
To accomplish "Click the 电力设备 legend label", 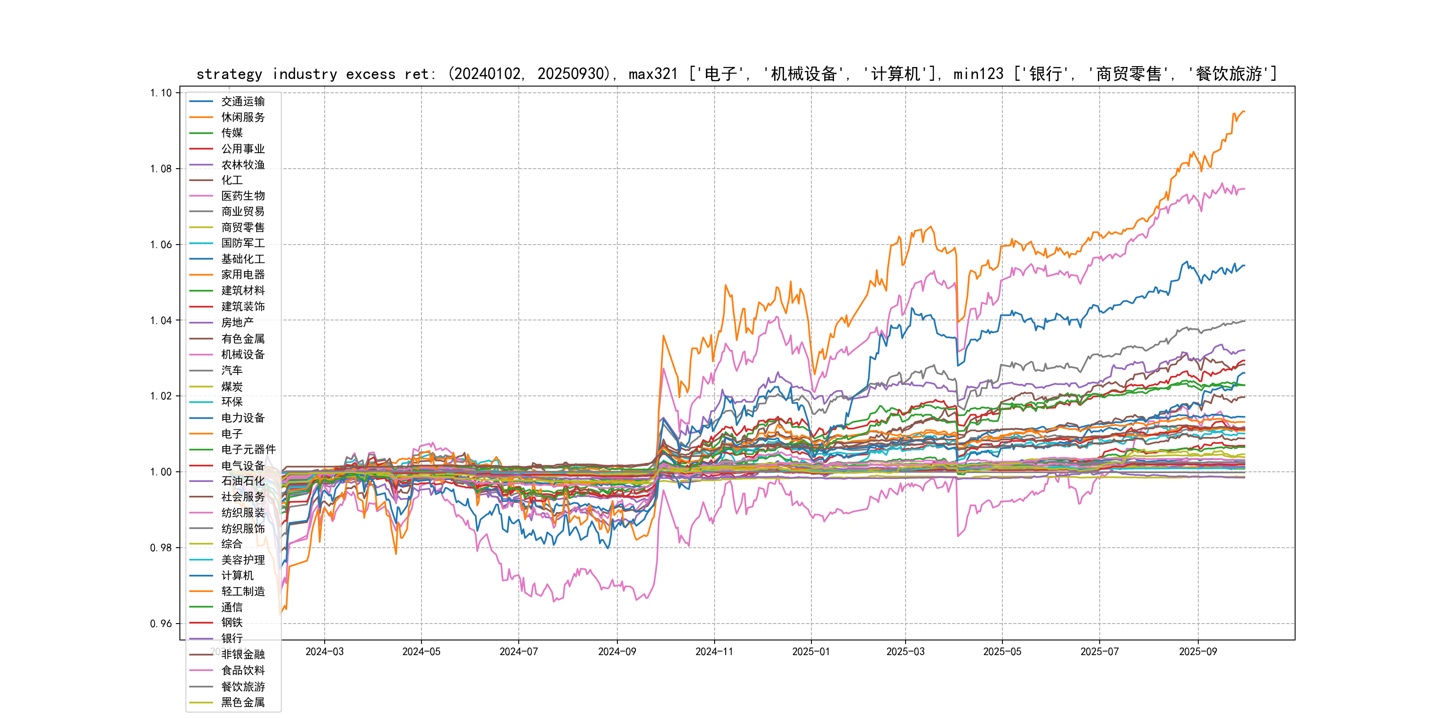I will (242, 418).
